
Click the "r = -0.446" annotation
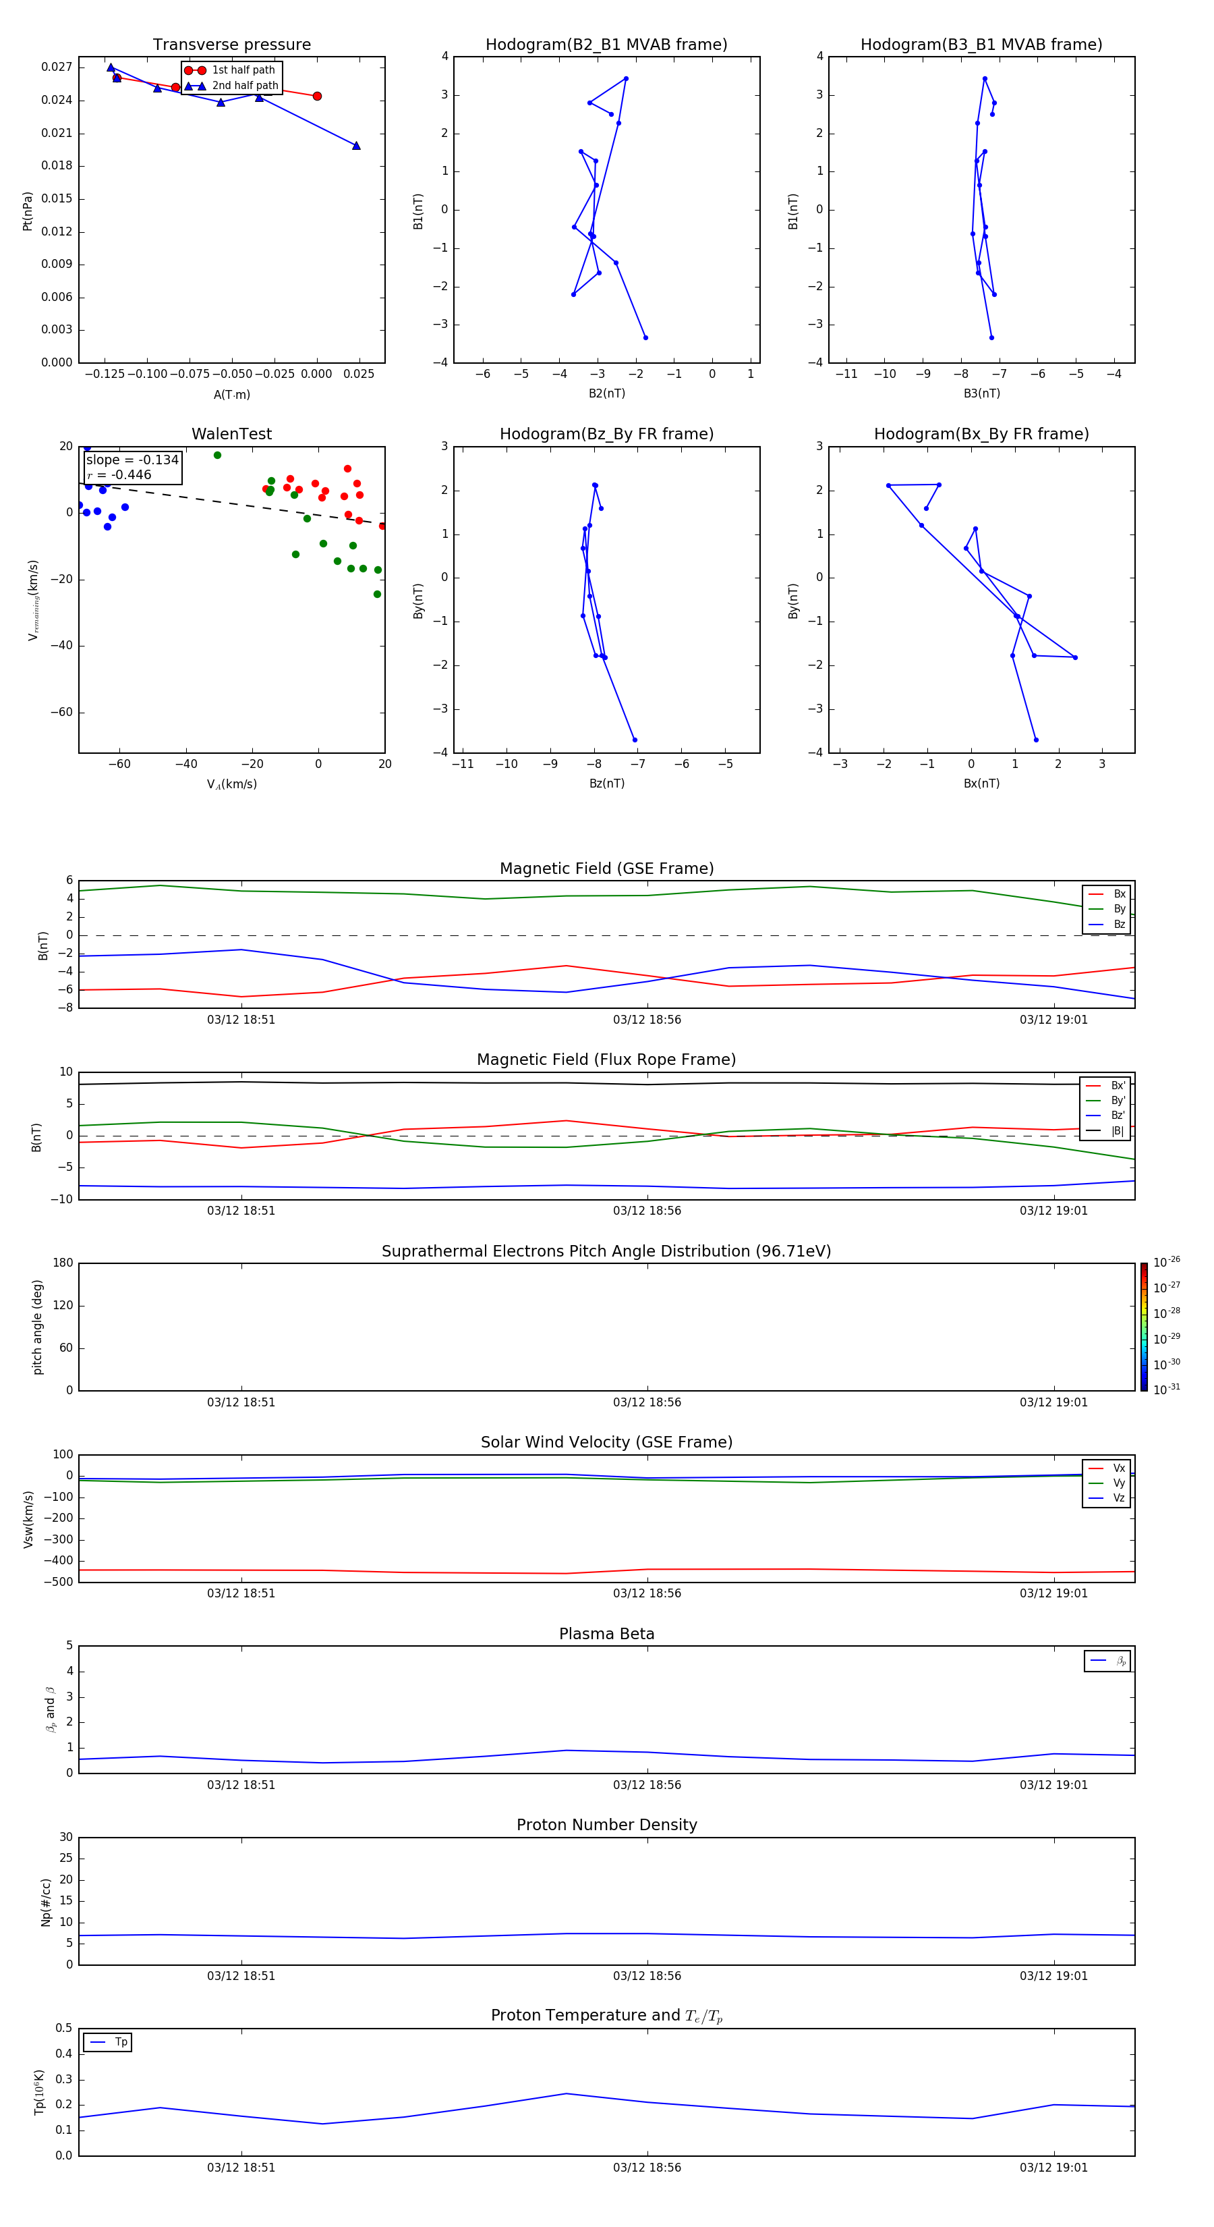point(119,474)
